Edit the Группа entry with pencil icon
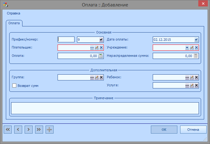The width and height of the screenshot is (210, 144). click(x=97, y=77)
